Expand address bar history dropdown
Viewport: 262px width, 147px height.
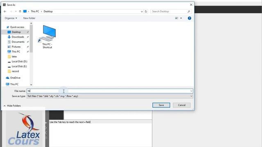point(142,11)
